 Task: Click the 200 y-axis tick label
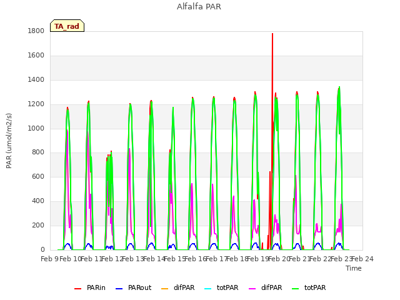click(38, 225)
